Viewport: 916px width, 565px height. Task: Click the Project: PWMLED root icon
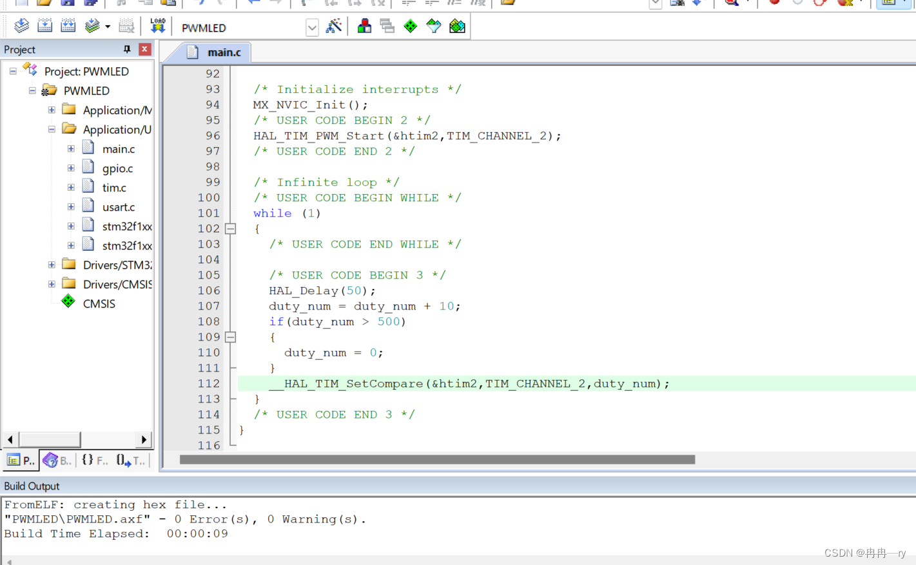coord(30,69)
